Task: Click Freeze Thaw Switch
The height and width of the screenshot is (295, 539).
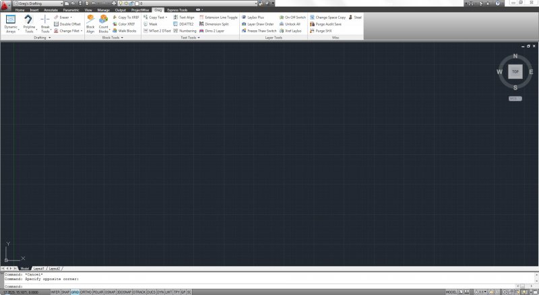Action: click(x=259, y=31)
